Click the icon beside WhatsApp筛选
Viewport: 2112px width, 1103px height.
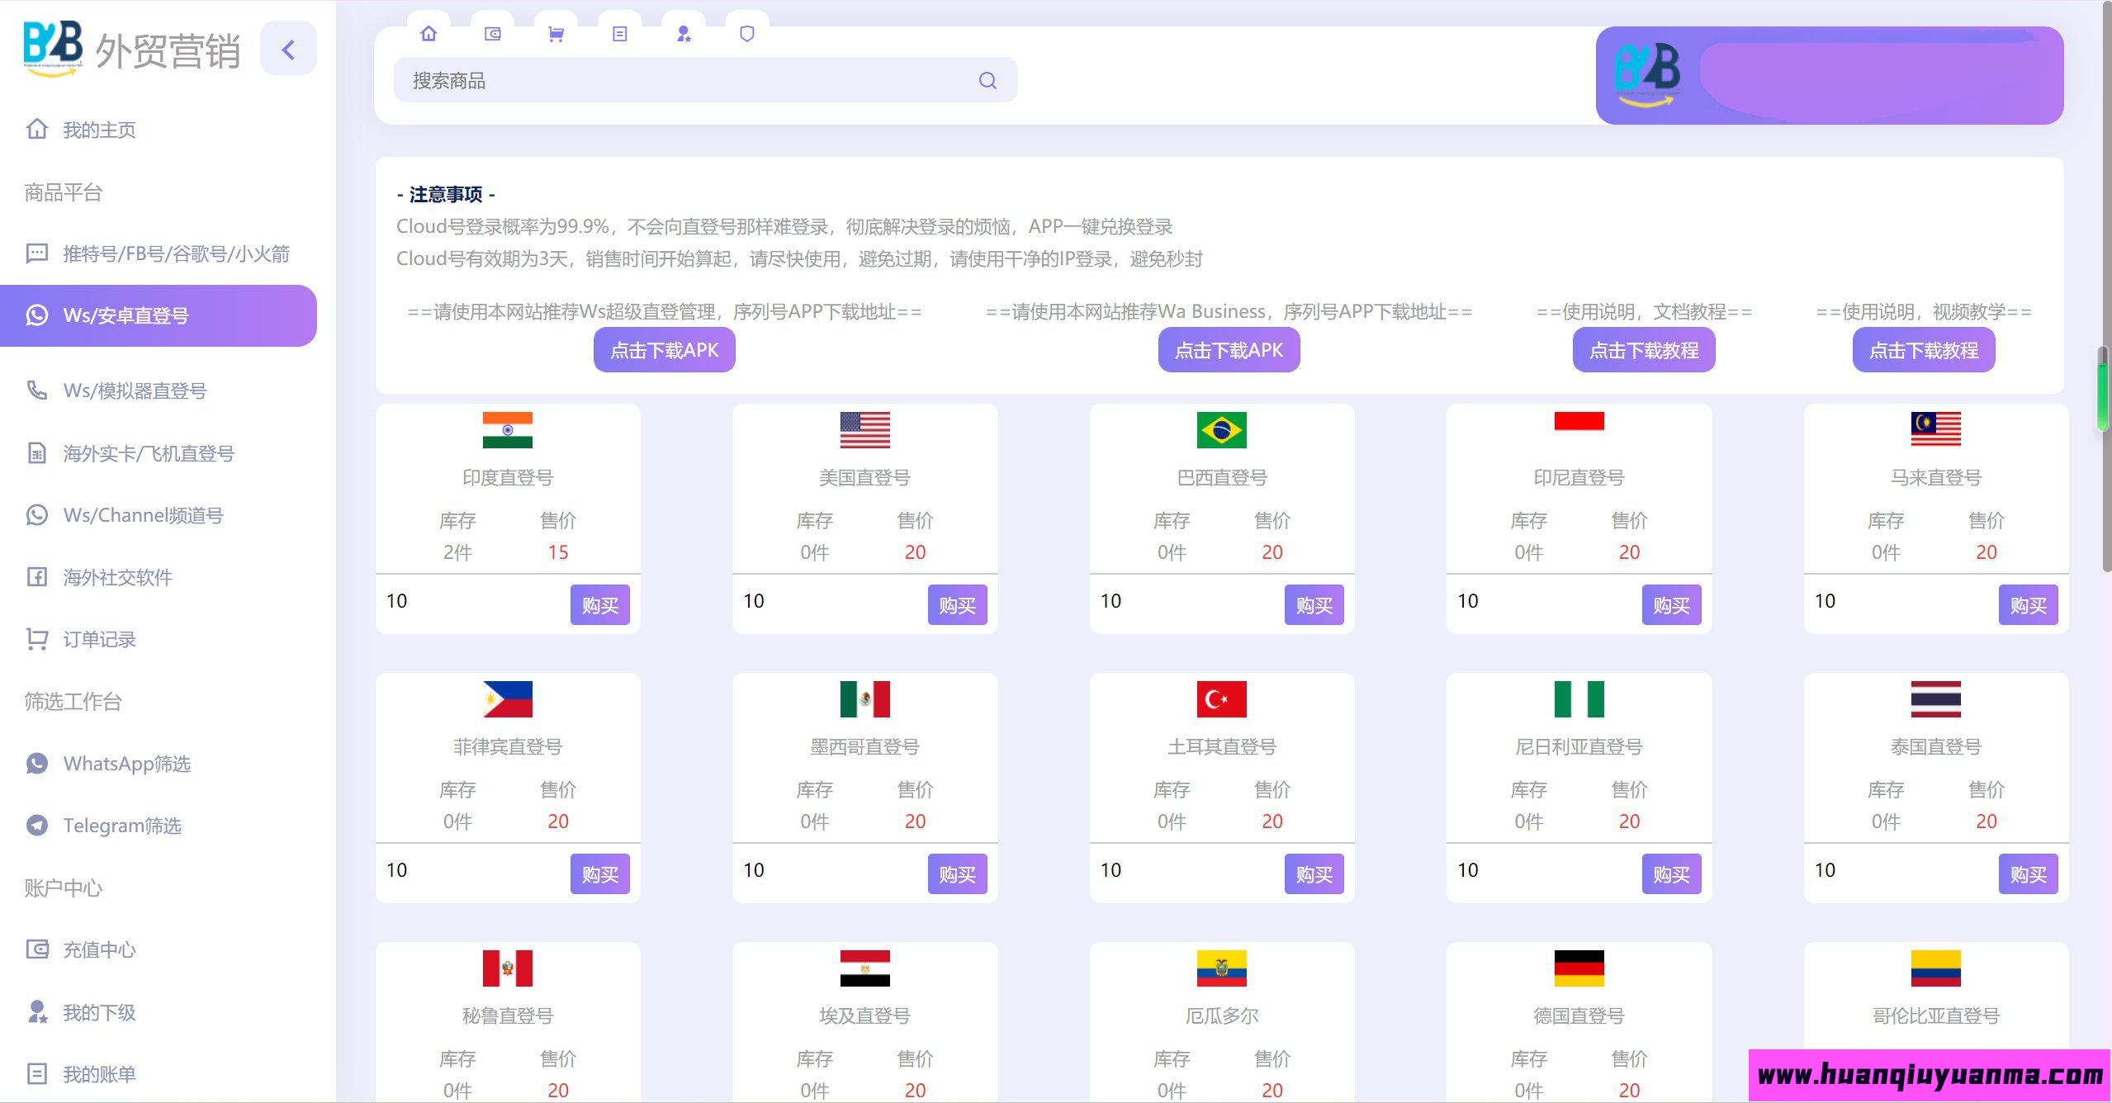click(x=37, y=764)
